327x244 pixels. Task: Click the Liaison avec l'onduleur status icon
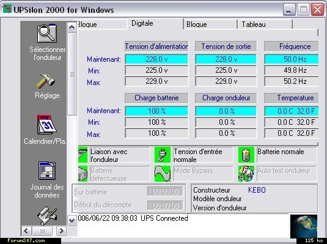tap(83, 155)
